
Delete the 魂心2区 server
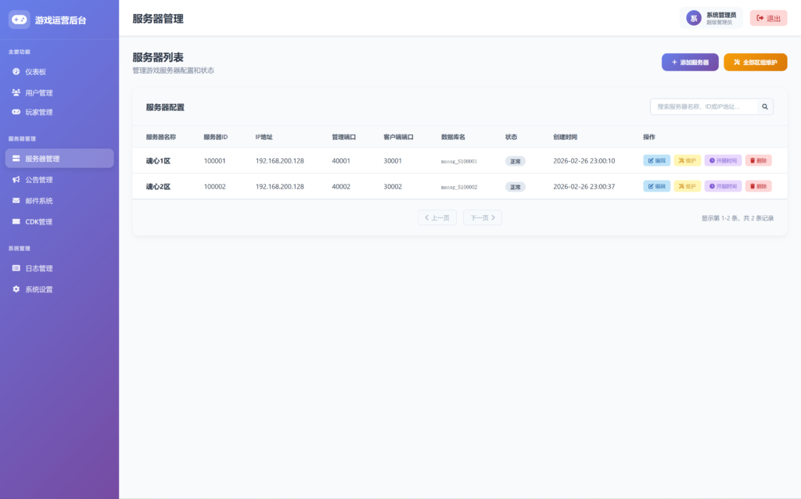pyautogui.click(x=758, y=186)
